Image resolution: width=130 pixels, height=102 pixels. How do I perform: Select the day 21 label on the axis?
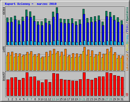point(84,99)
